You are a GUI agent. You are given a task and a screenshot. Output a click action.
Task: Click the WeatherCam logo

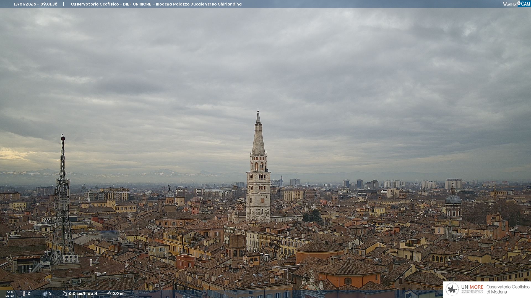point(516,4)
